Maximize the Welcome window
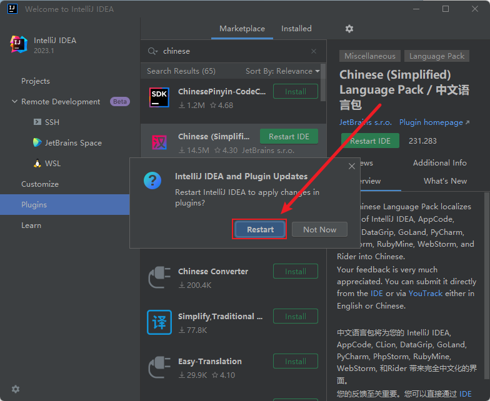The image size is (490, 401). tap(446, 9)
